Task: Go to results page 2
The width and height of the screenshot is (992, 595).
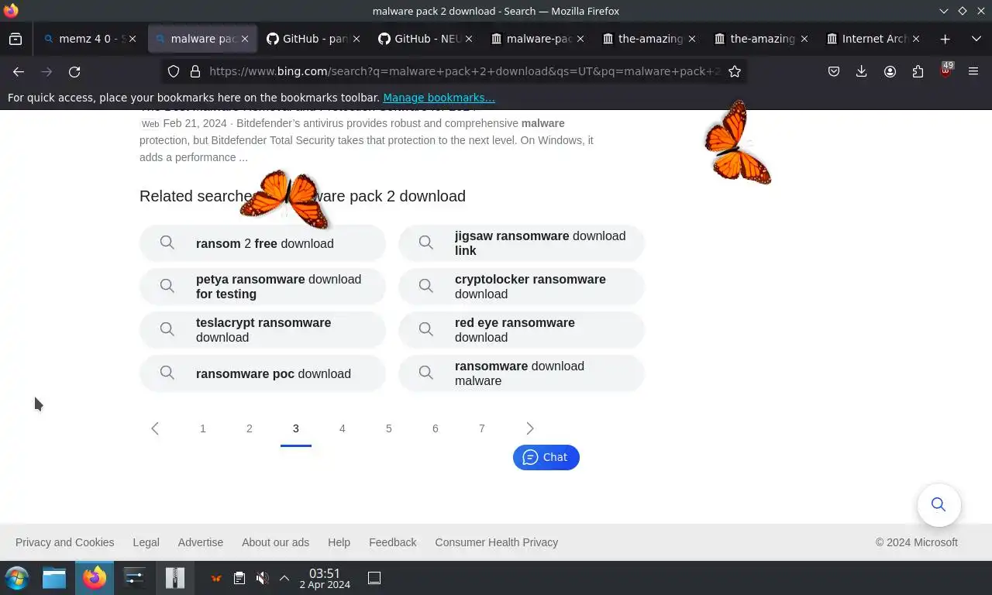Action: 250,428
